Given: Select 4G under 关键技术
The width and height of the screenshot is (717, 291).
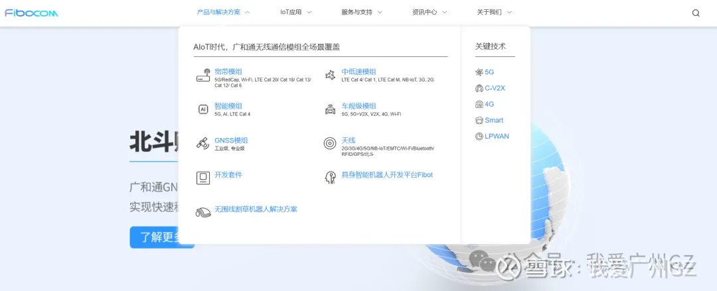Looking at the screenshot, I should (x=489, y=104).
